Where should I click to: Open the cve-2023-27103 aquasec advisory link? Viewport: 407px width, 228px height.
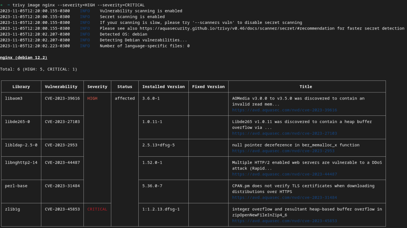coord(284,134)
